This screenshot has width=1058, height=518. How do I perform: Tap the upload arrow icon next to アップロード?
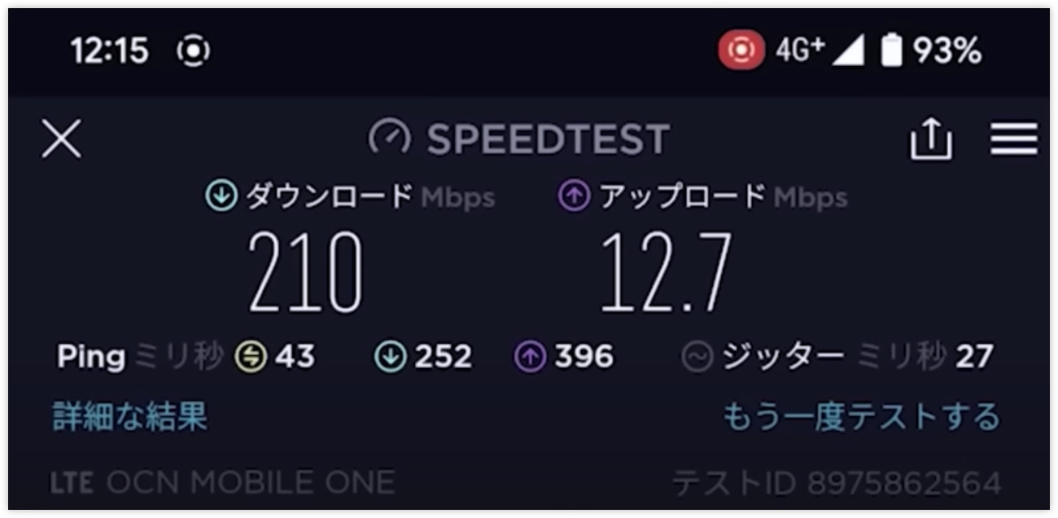point(574,196)
